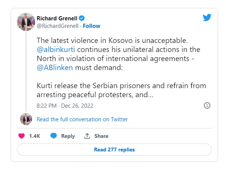Click the @RichardGrenell handle

coord(57,26)
